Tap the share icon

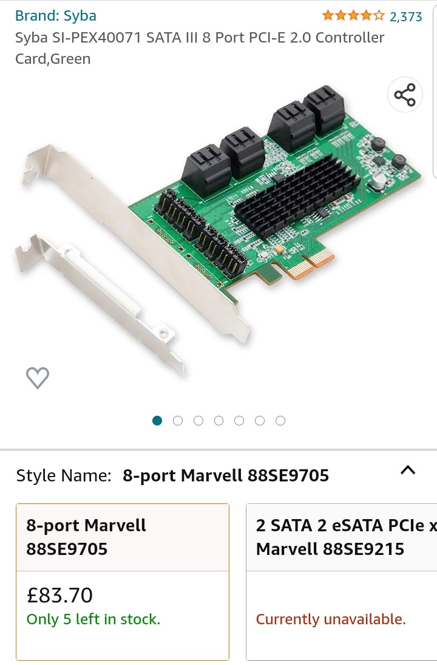coord(405,95)
